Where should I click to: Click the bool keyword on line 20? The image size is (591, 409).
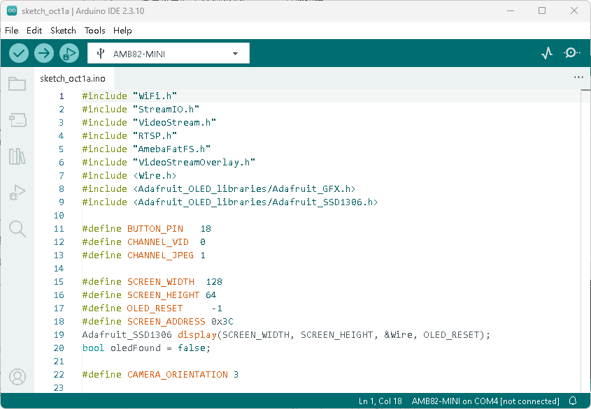(94, 348)
